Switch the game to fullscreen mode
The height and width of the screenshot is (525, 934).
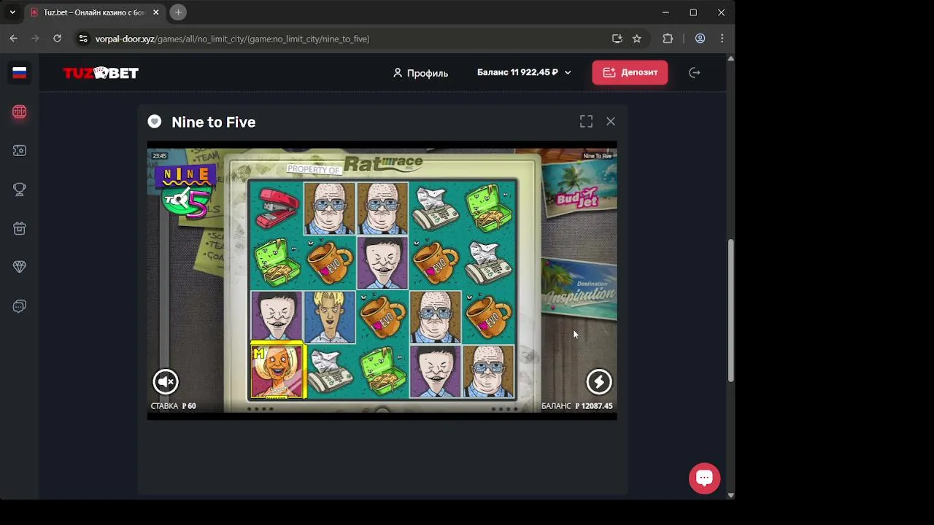[586, 122]
